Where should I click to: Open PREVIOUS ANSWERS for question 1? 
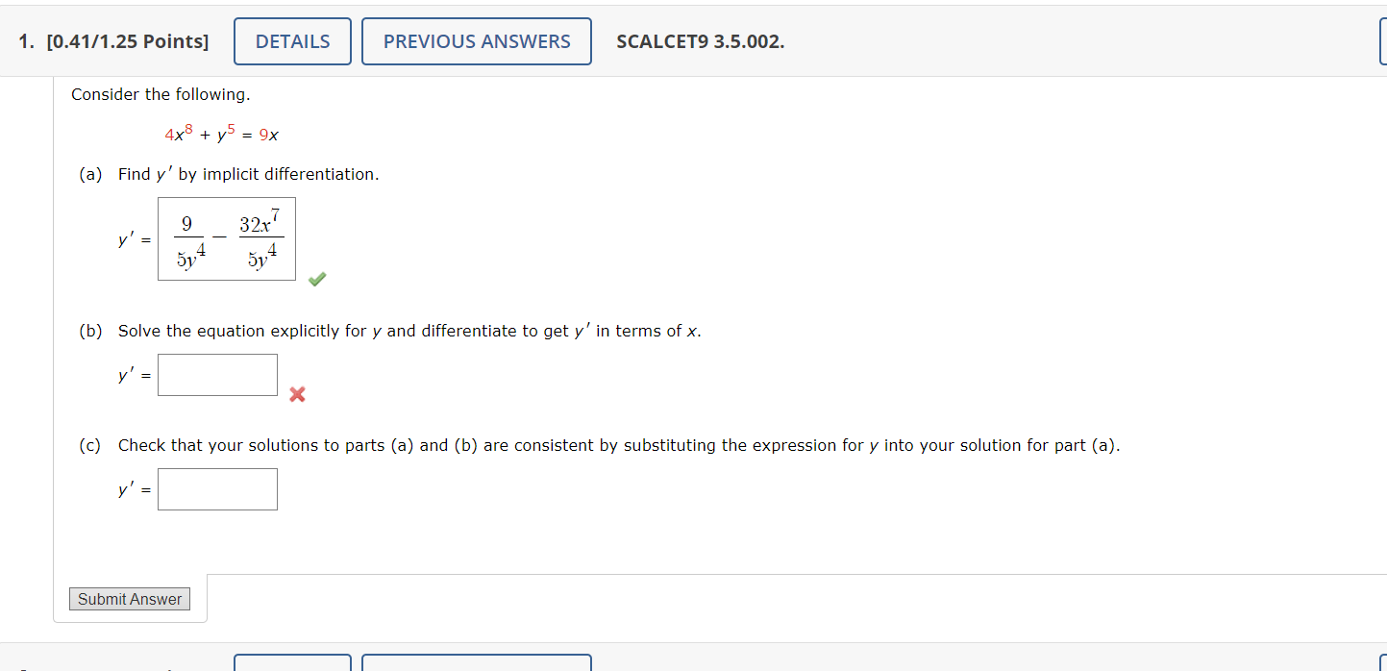click(476, 40)
